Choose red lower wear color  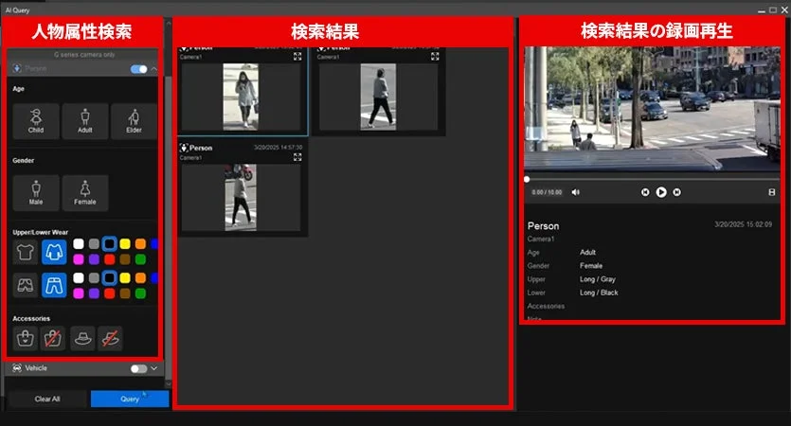(x=110, y=293)
